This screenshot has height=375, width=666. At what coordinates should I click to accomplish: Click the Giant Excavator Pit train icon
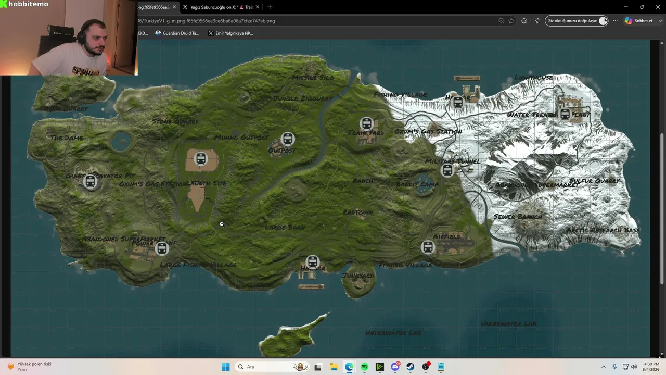[90, 182]
